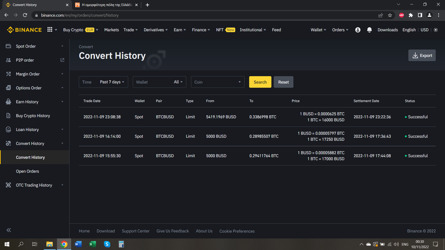
Task: Open the Wallet menu
Action: 318,30
